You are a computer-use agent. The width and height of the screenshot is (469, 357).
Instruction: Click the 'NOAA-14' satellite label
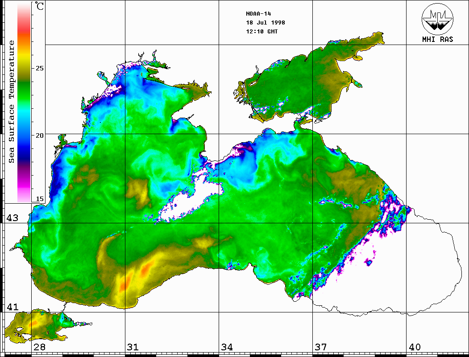[258, 14]
